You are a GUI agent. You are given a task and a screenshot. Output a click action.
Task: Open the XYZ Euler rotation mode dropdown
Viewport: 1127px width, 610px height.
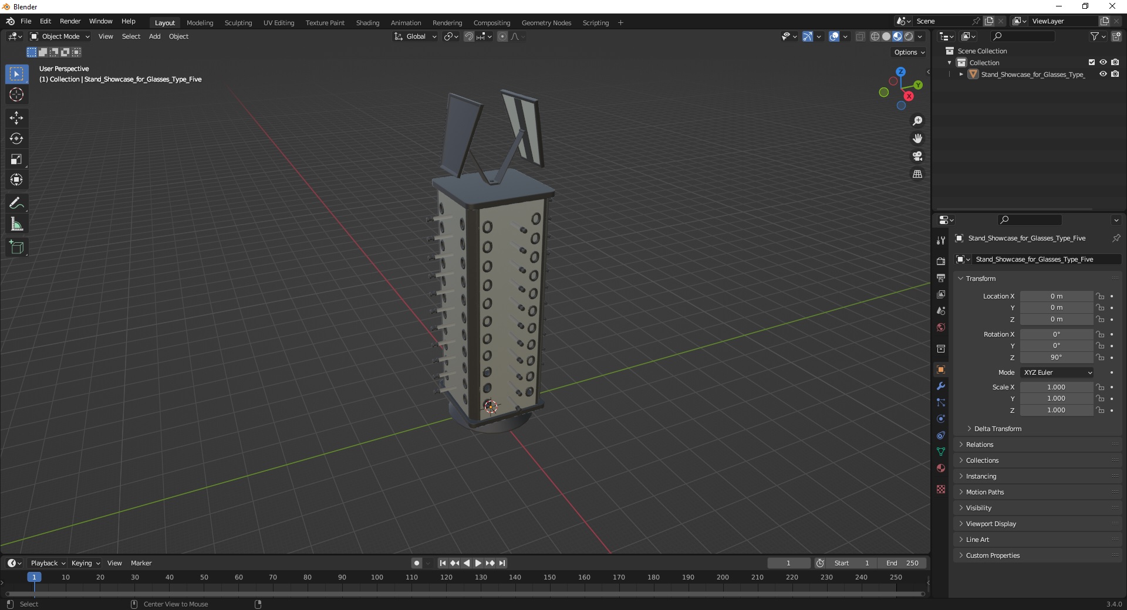[1057, 372]
